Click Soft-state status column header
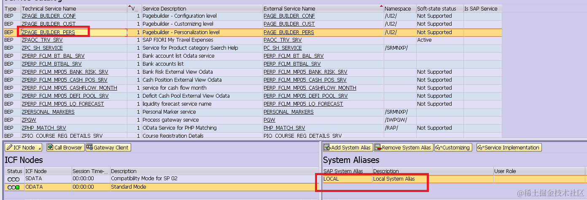Viewport: 587px width, 200px height. pyautogui.click(x=439, y=8)
